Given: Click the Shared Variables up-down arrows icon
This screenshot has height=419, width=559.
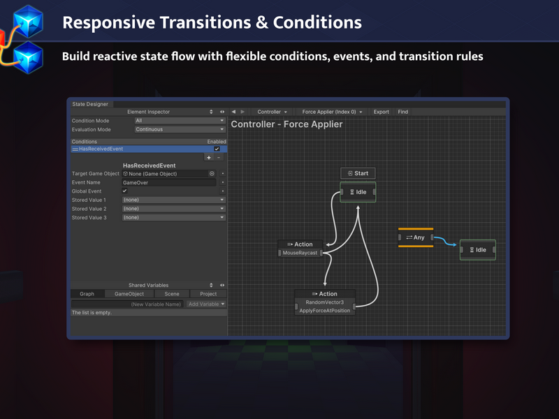Looking at the screenshot, I should [211, 285].
